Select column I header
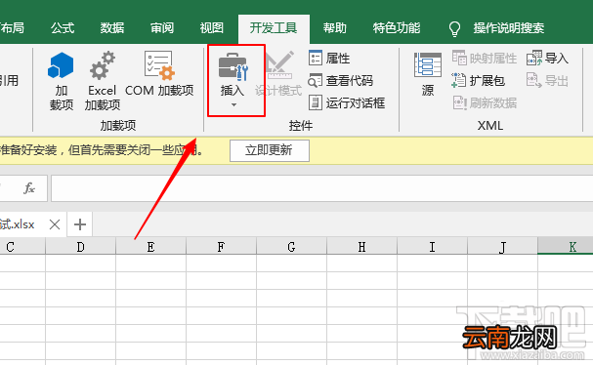593x365 pixels. [x=432, y=247]
